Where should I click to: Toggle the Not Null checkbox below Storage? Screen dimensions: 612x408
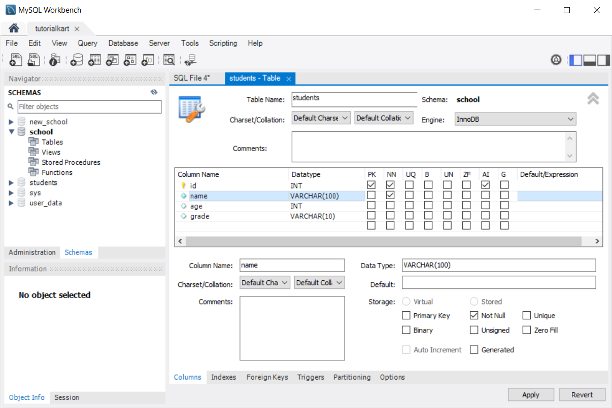(x=474, y=316)
